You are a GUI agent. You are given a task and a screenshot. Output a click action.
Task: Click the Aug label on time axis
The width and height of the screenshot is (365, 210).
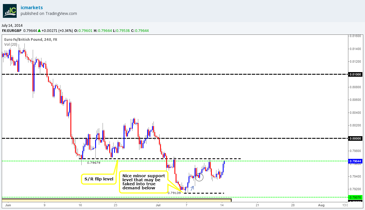point(322,205)
